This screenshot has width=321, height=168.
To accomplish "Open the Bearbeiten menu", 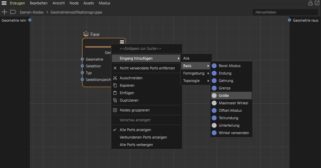I will coord(38,3).
